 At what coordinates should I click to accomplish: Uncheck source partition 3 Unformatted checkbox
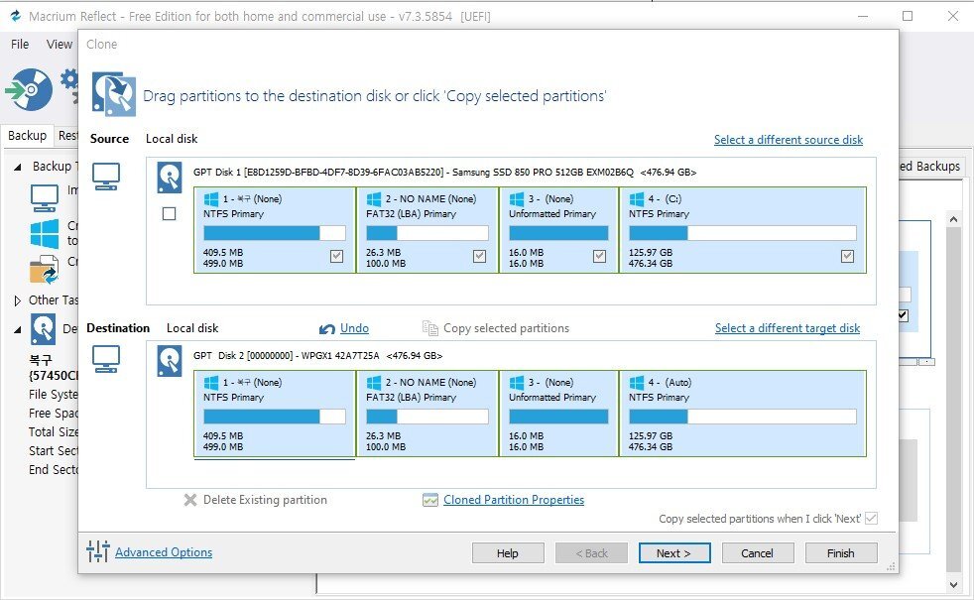coord(599,256)
